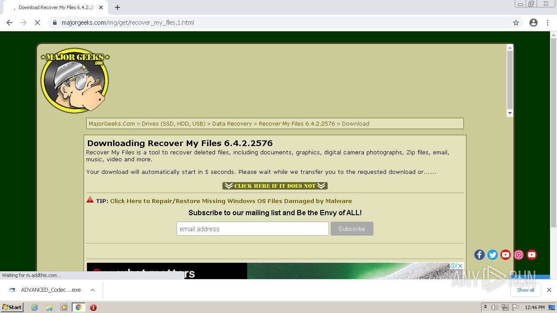
Task: Show hidden system tray icons
Action: pyautogui.click(x=486, y=307)
